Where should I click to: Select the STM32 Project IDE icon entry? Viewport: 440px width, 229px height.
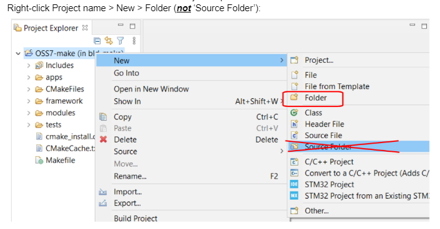pyautogui.click(x=294, y=184)
